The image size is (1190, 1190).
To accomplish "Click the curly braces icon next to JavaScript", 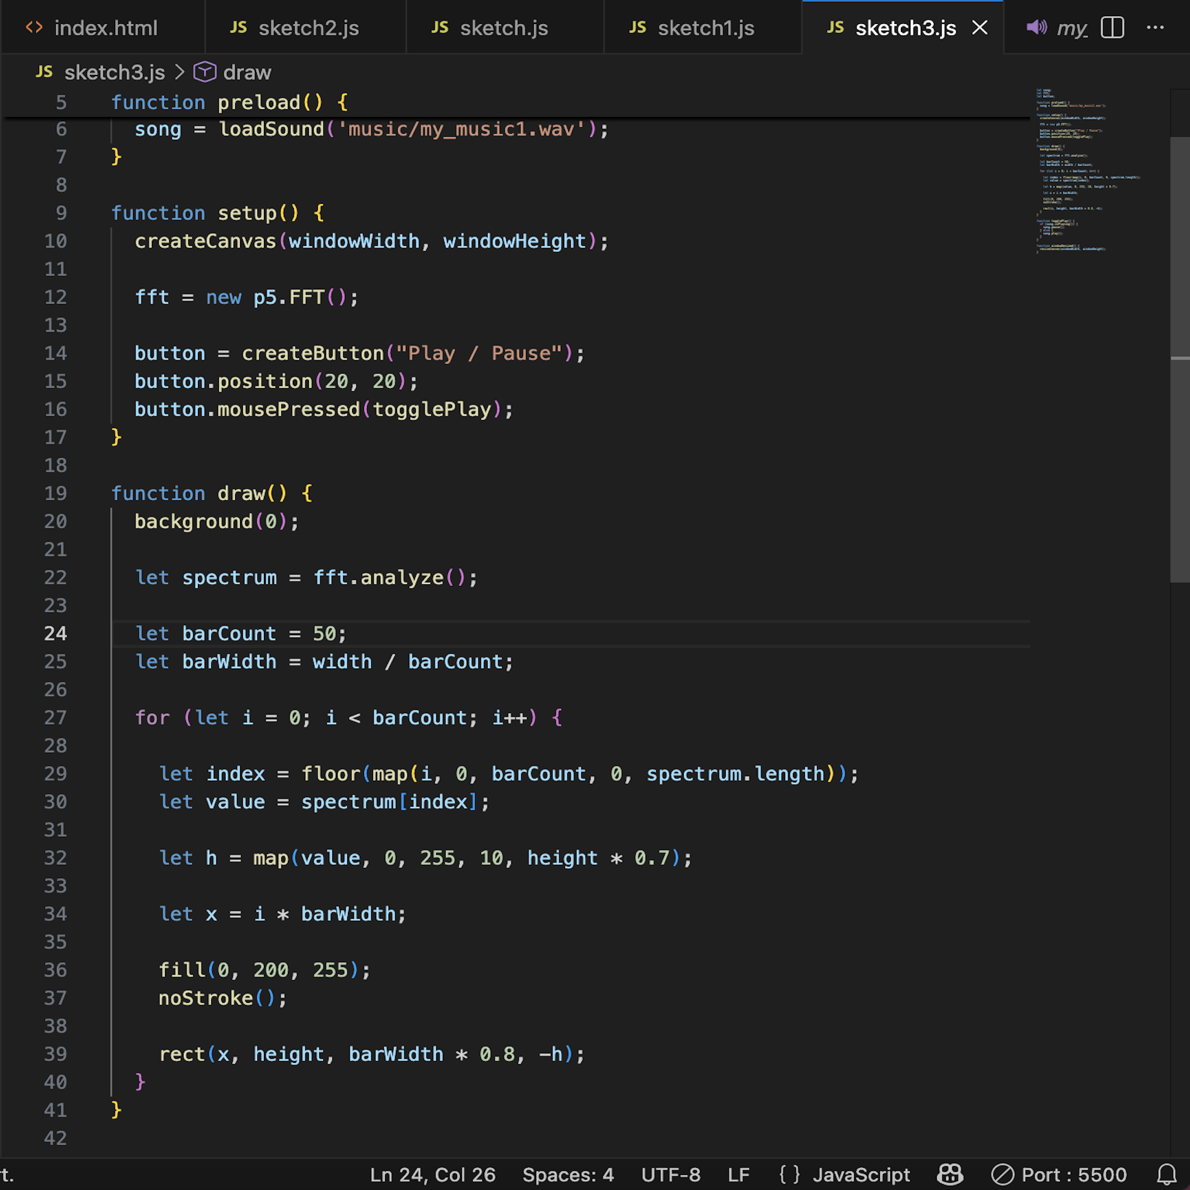I will pyautogui.click(x=790, y=1174).
